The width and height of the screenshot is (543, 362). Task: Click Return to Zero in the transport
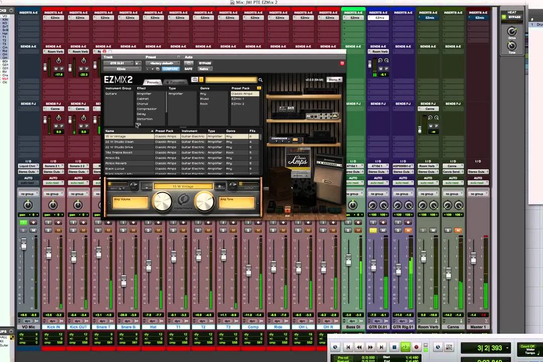click(348, 347)
